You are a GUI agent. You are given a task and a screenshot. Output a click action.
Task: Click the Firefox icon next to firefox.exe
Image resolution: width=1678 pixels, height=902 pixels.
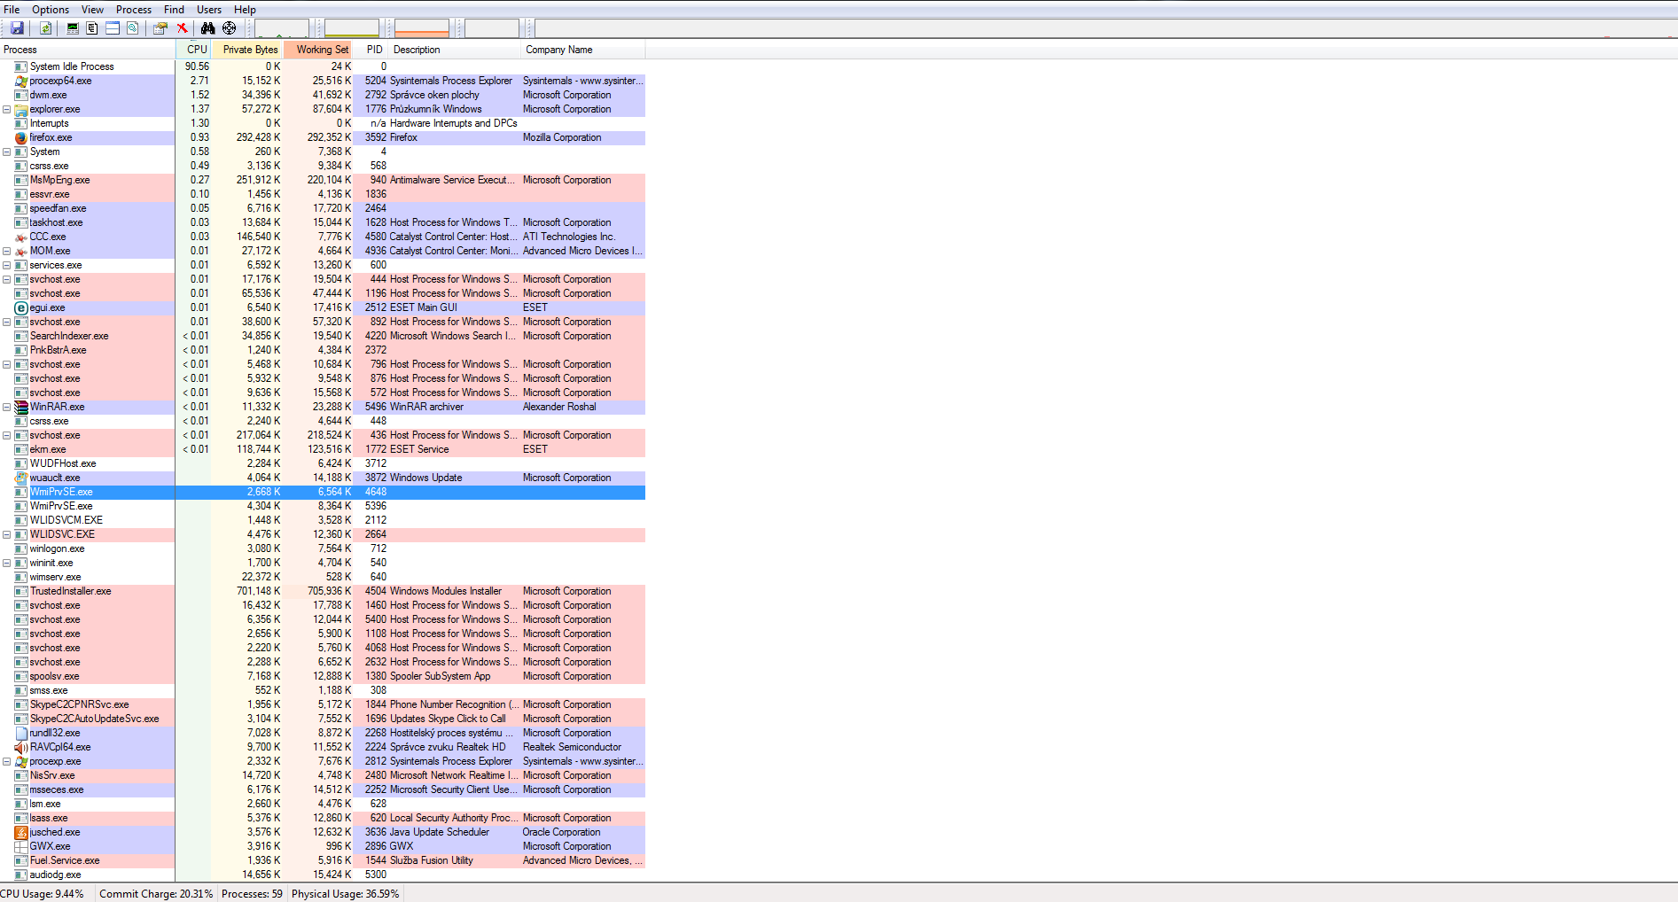click(x=21, y=137)
